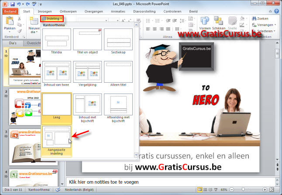This screenshot has height=195, width=282.
Task: Click the numbered list icon
Action: pos(158,20)
